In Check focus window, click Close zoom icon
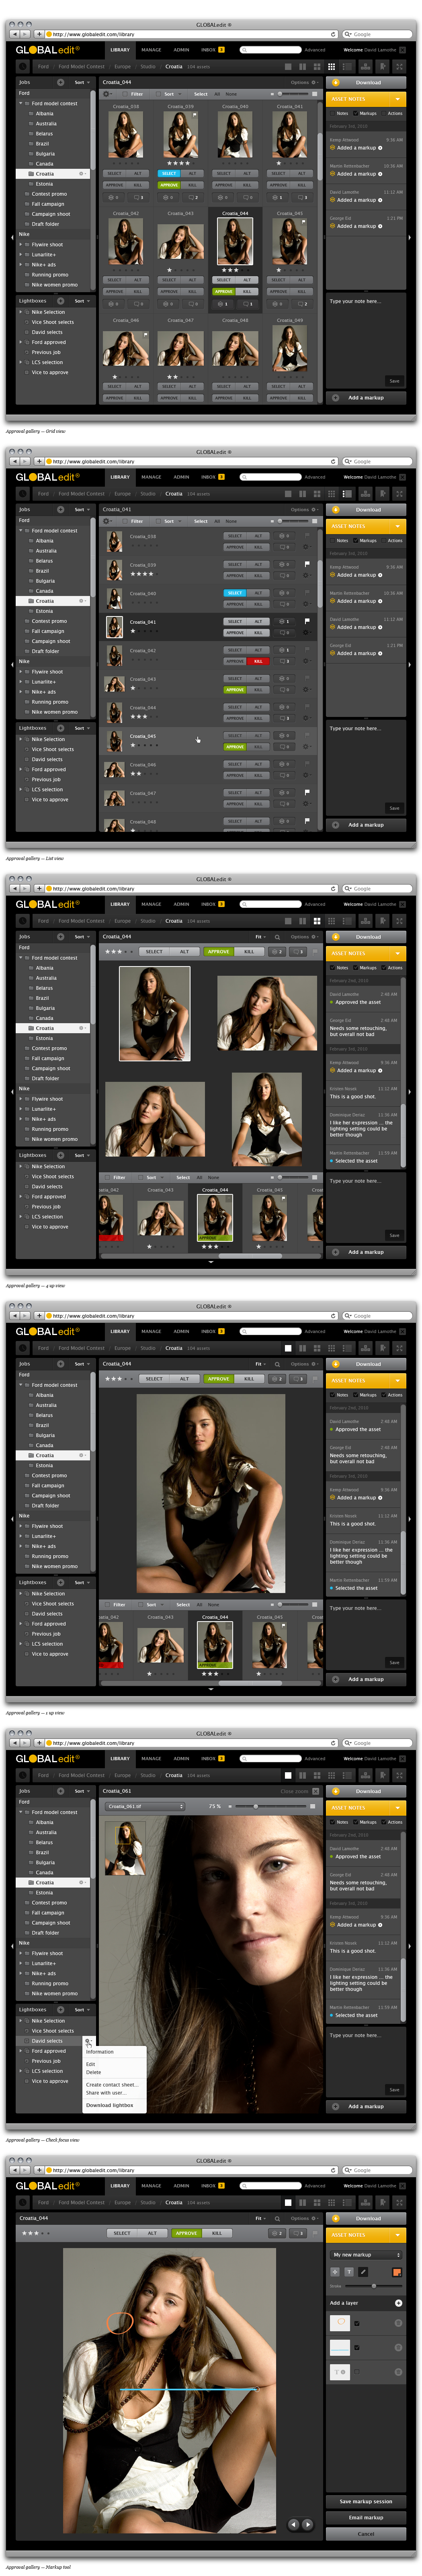The height and width of the screenshot is (2576, 422). [x=316, y=1791]
